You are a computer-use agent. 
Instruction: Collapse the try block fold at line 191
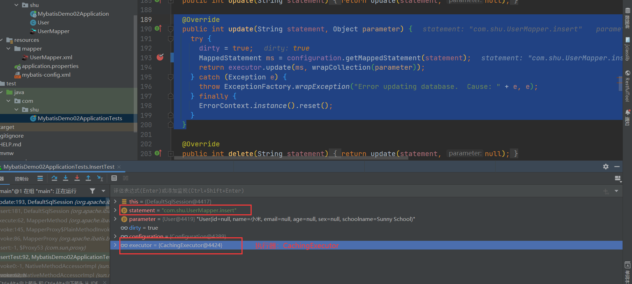[x=171, y=39]
